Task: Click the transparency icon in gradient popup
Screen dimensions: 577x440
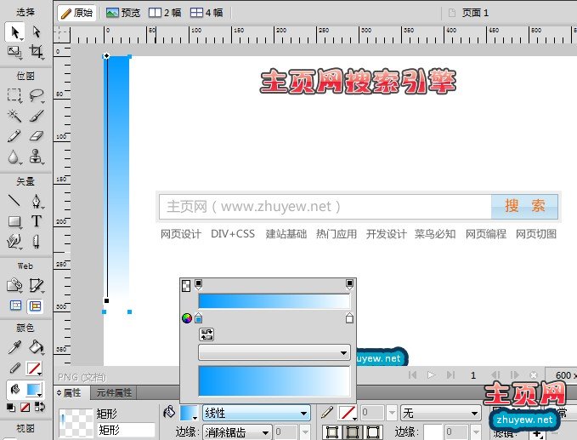Action: (x=186, y=286)
